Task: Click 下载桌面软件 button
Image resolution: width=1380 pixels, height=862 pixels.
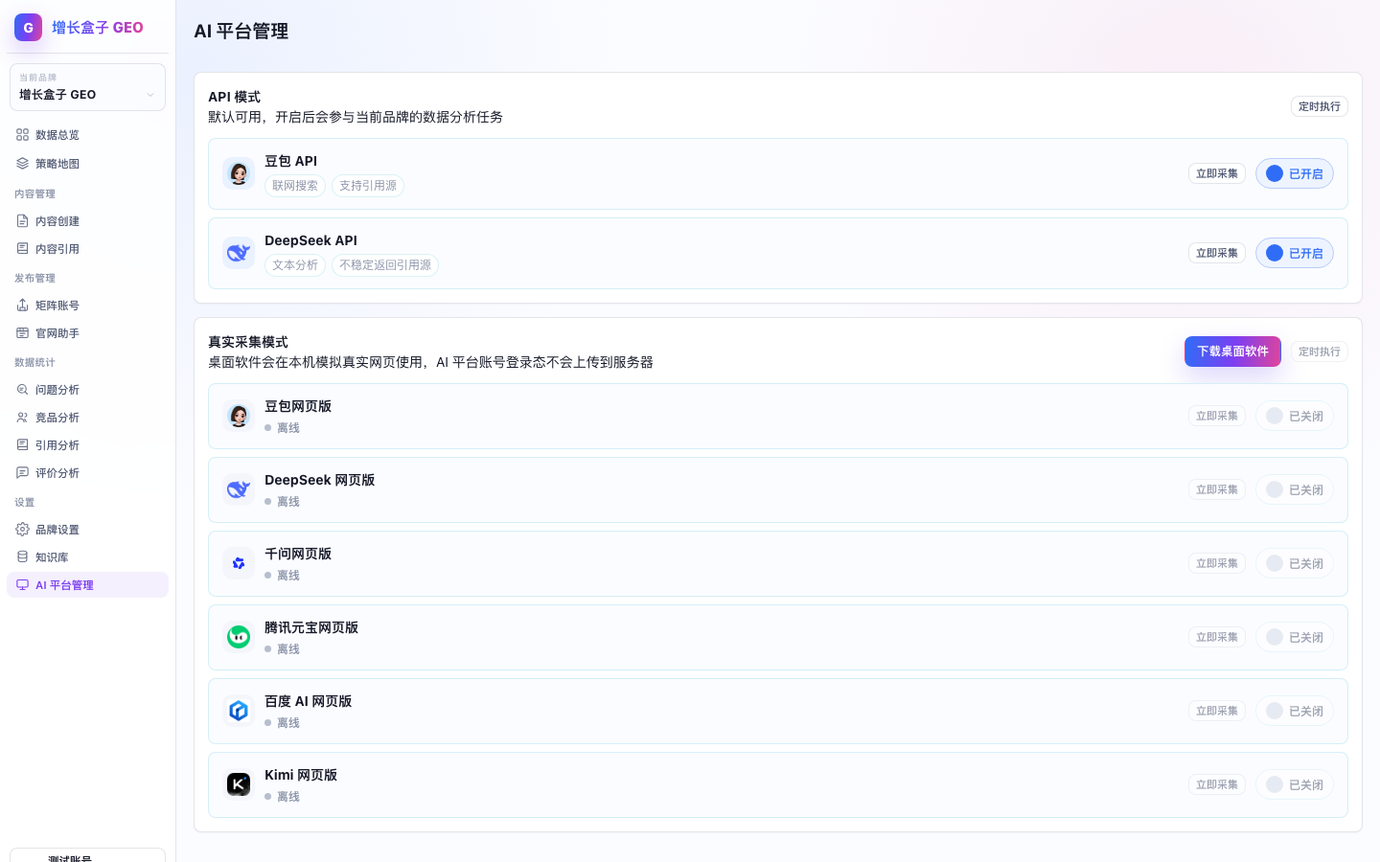Action: [x=1232, y=352]
